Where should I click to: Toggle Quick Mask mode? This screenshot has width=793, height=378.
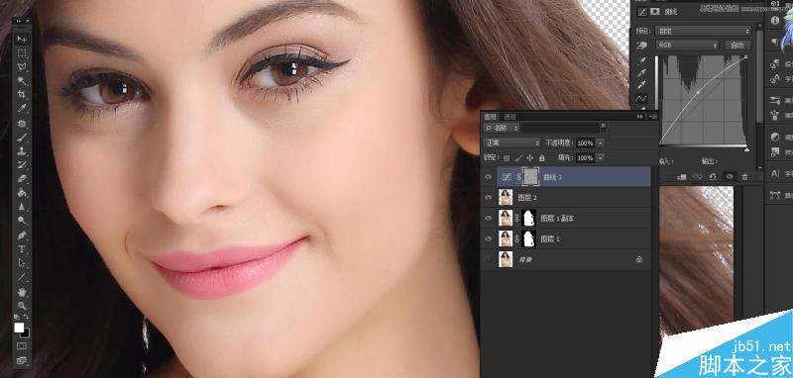pos(22,345)
